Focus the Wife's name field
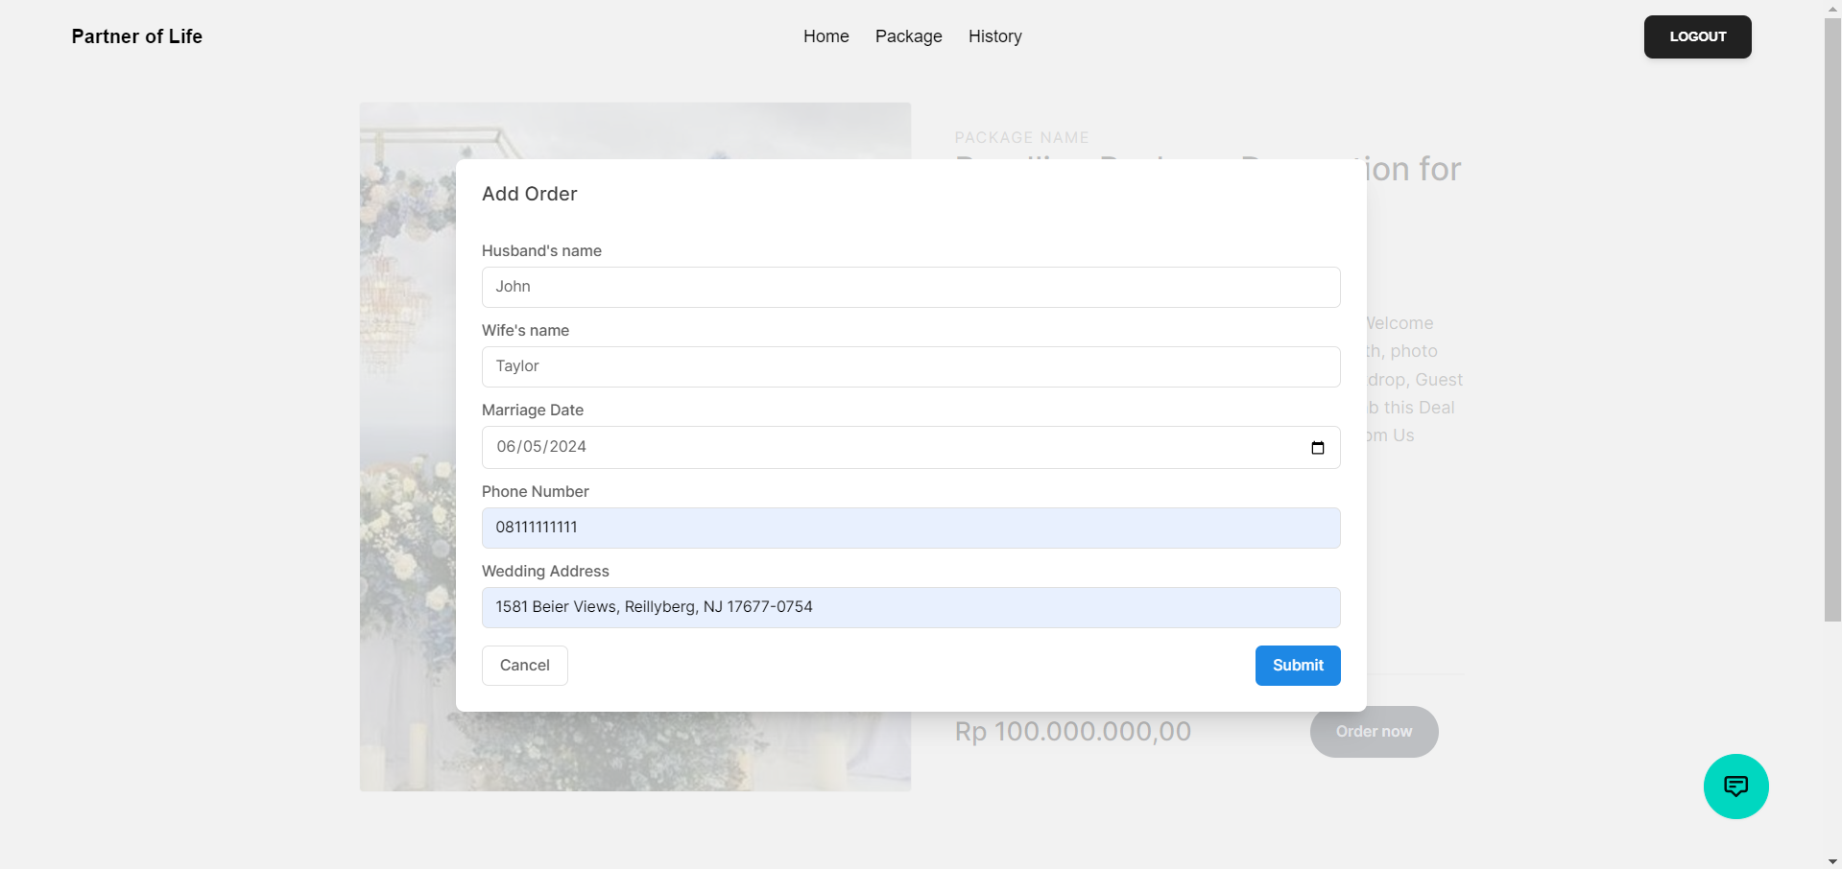The height and width of the screenshot is (869, 1842). [911, 366]
